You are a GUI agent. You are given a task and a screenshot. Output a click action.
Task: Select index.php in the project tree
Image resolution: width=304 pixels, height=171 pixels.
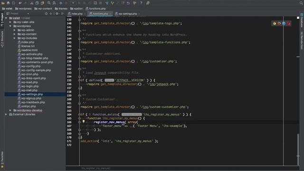pyautogui.click(x=28, y=42)
